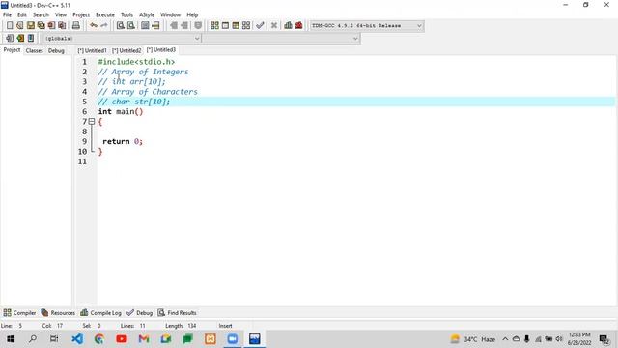Open the Search menu

(41, 15)
